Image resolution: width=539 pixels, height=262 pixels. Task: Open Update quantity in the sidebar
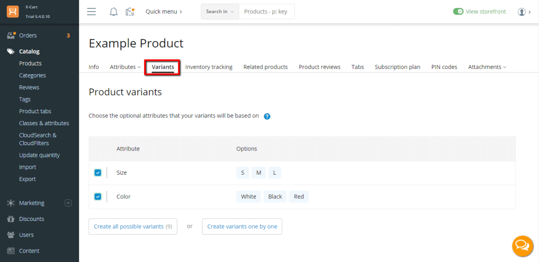(39, 155)
